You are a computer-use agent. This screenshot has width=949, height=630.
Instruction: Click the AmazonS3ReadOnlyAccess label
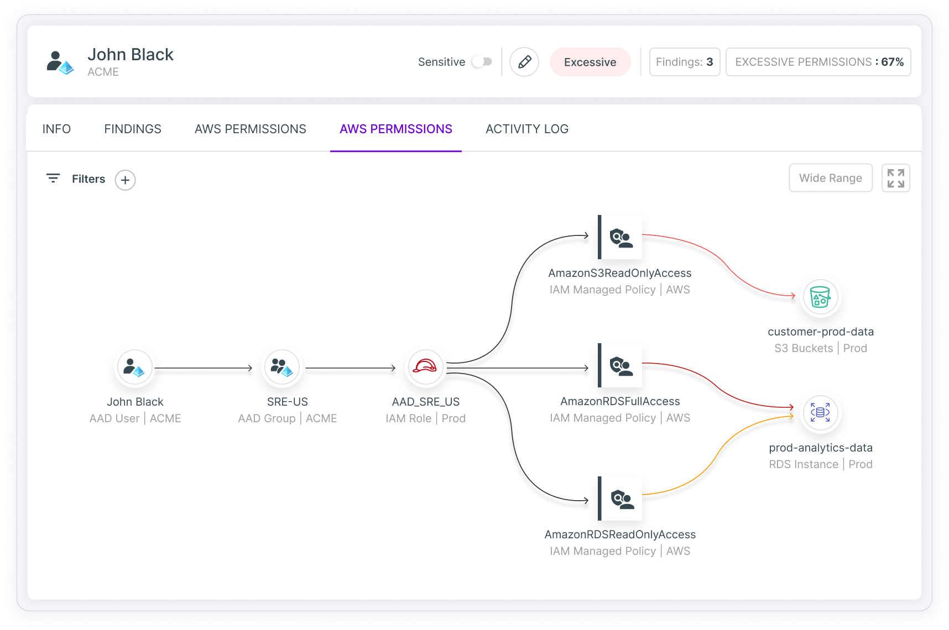click(x=620, y=273)
